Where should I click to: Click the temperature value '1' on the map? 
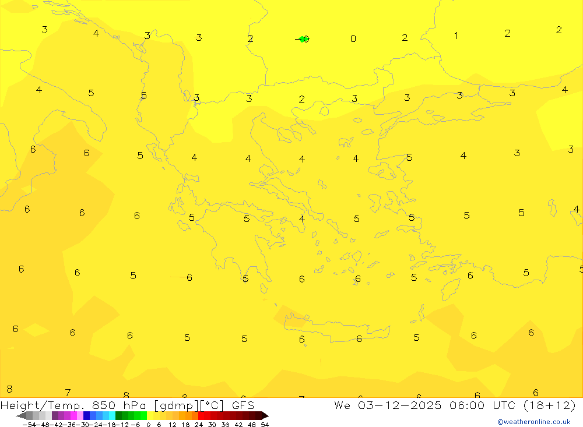click(456, 36)
